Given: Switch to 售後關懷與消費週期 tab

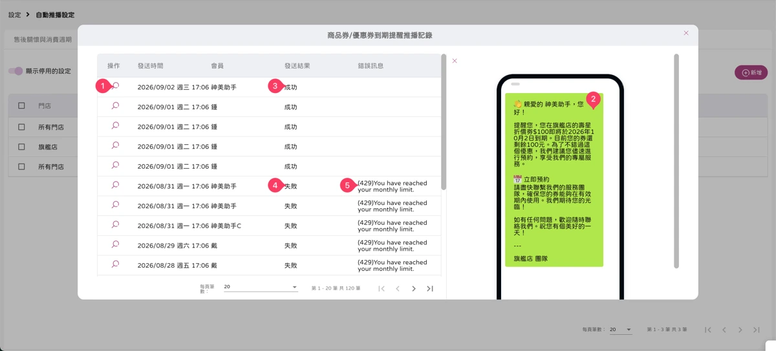Looking at the screenshot, I should pos(43,39).
